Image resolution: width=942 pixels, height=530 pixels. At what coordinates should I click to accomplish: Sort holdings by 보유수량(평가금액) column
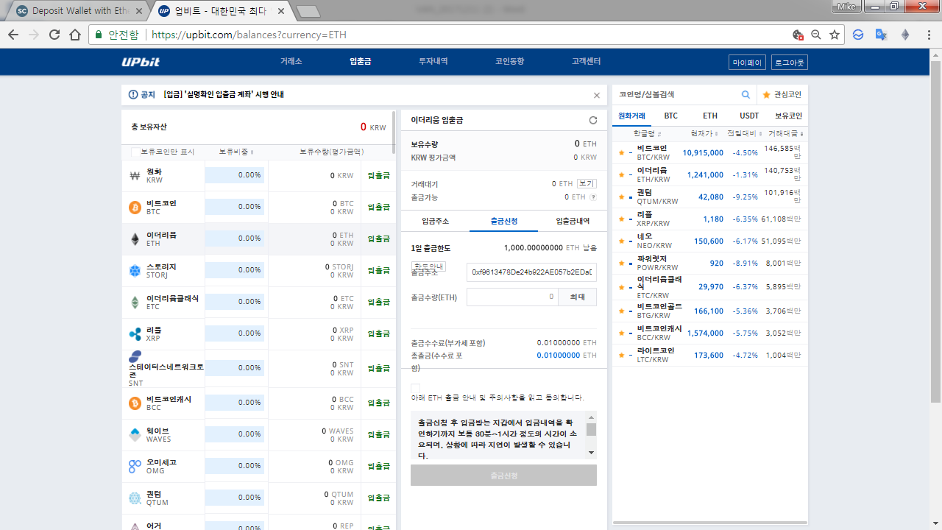(x=331, y=152)
